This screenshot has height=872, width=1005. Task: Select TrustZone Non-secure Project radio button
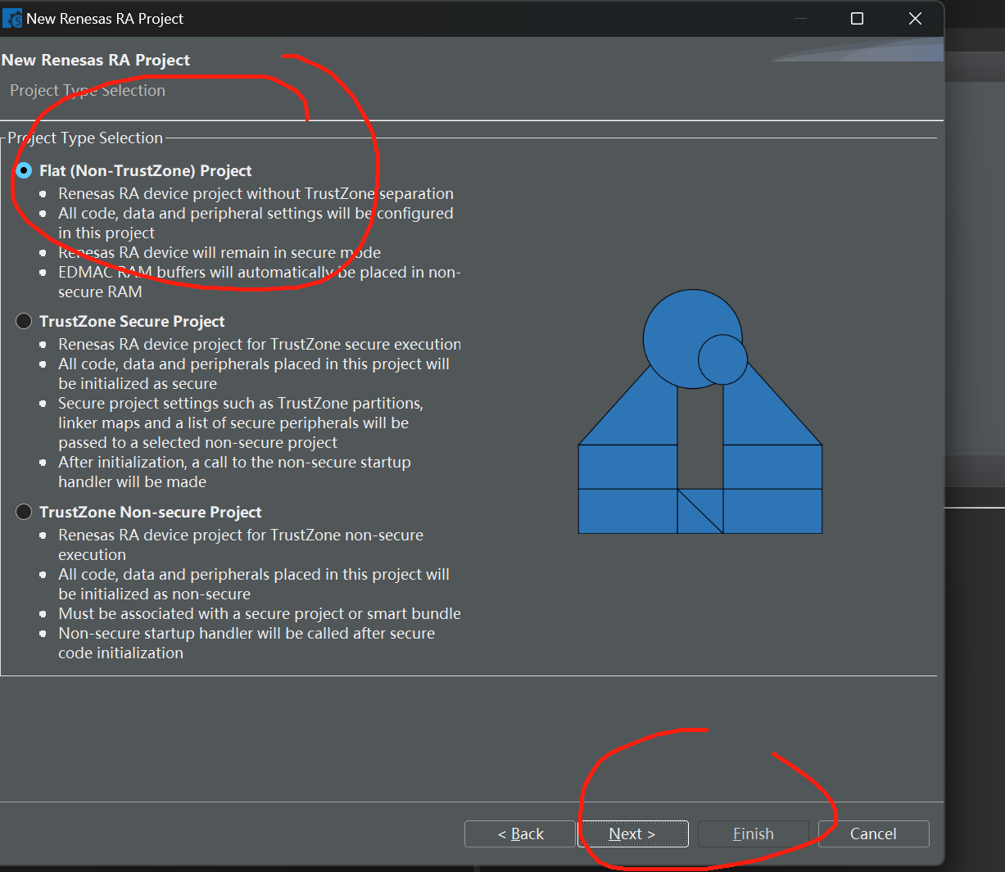point(24,512)
